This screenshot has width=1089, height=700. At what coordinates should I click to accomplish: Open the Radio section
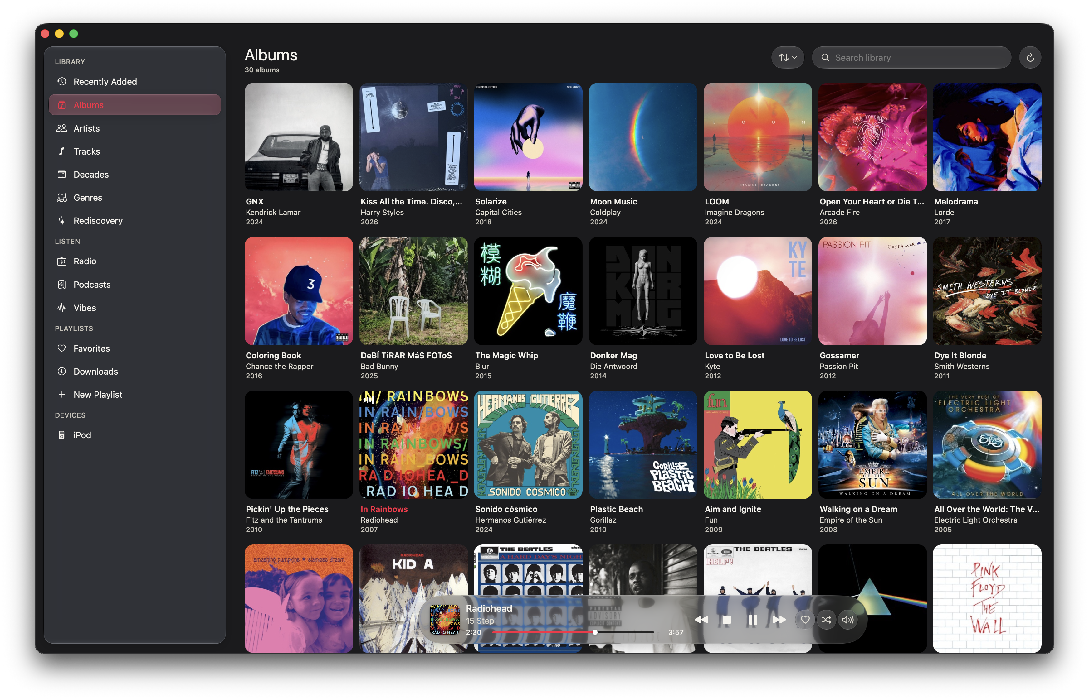pyautogui.click(x=135, y=261)
